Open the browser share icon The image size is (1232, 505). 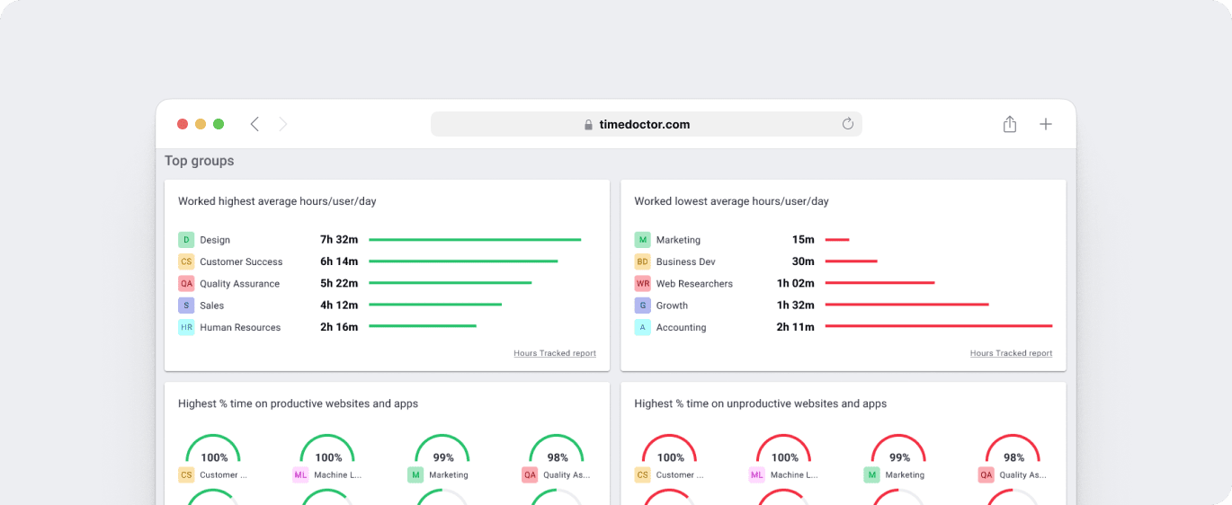click(1010, 125)
